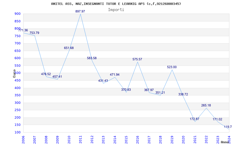Click the y-axis value 300
The image size is (232, 145).
(x=17, y=103)
